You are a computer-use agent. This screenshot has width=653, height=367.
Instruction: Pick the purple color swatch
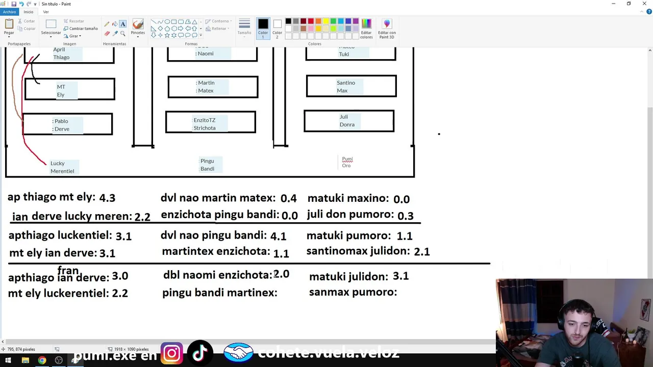(x=356, y=21)
